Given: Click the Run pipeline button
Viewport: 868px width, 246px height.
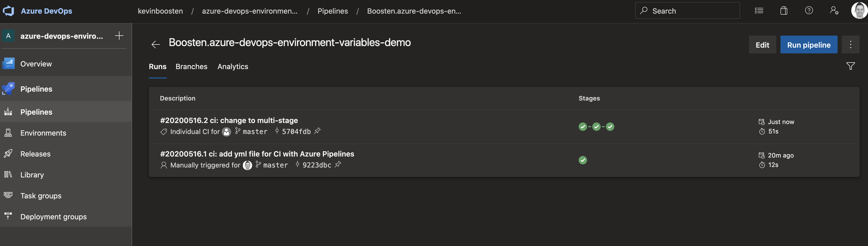Looking at the screenshot, I should (809, 45).
